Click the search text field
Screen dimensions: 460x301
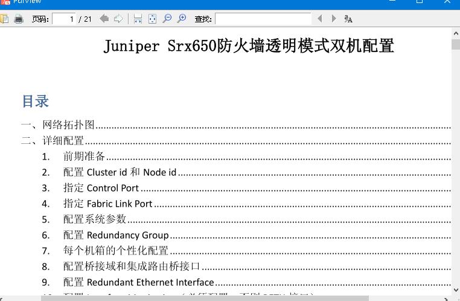point(263,19)
